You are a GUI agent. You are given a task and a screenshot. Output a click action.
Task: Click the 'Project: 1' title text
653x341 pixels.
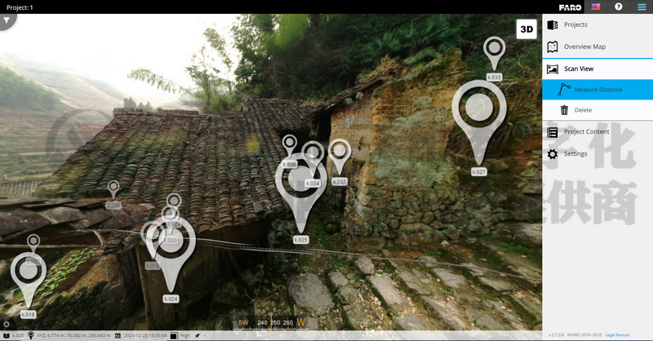[20, 7]
